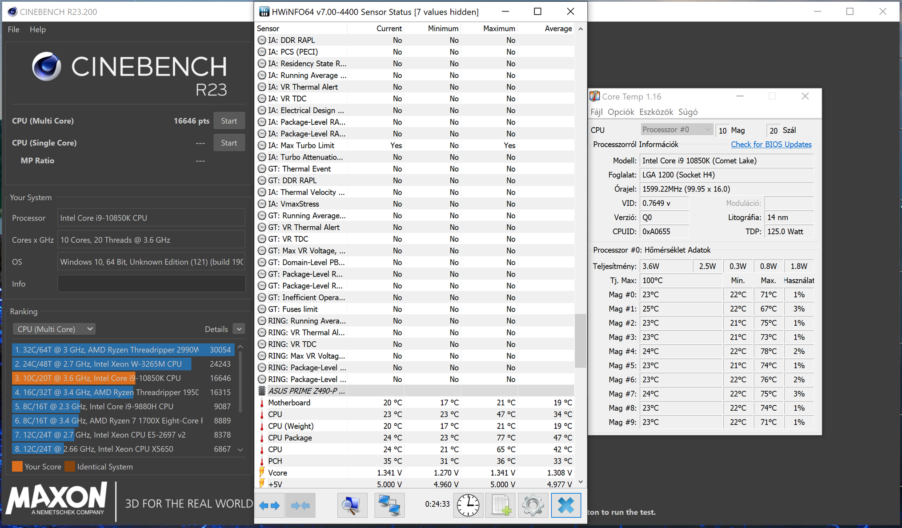Click the Minimum column header in HWiNFO
This screenshot has width=902, height=528.
point(432,28)
